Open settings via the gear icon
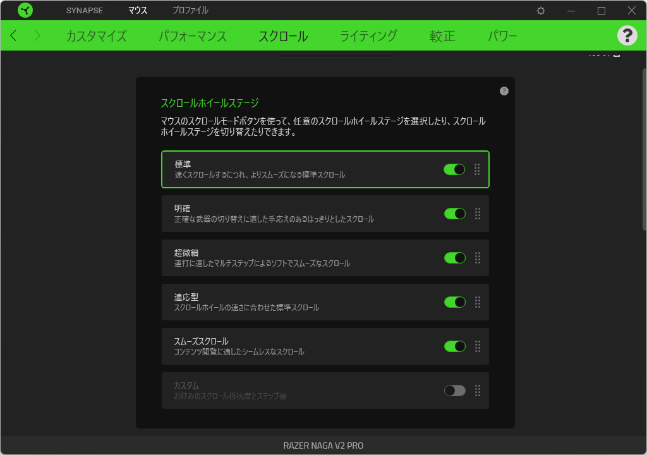647x455 pixels. (541, 11)
